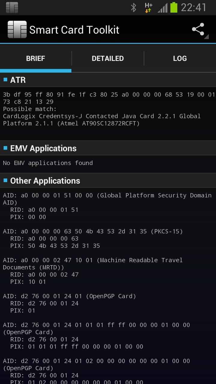Open the share overflow arrow
This screenshot has width=216, height=384.
[x=206, y=37]
